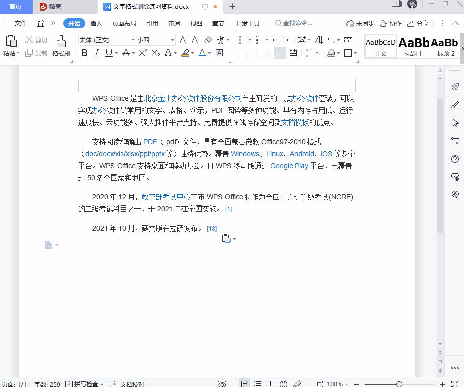
Task: Switch to the 插入 tab
Action: coord(96,23)
